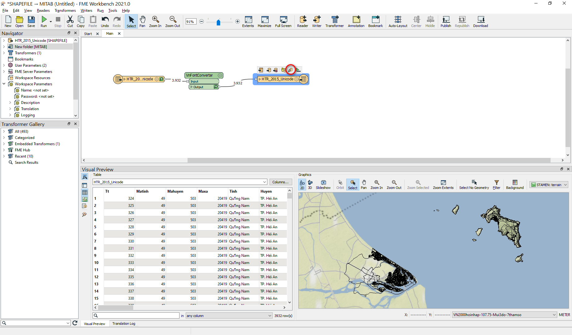Image resolution: width=572 pixels, height=335 pixels.
Task: Open the STAMEN: terrain background dropdown
Action: (x=549, y=185)
